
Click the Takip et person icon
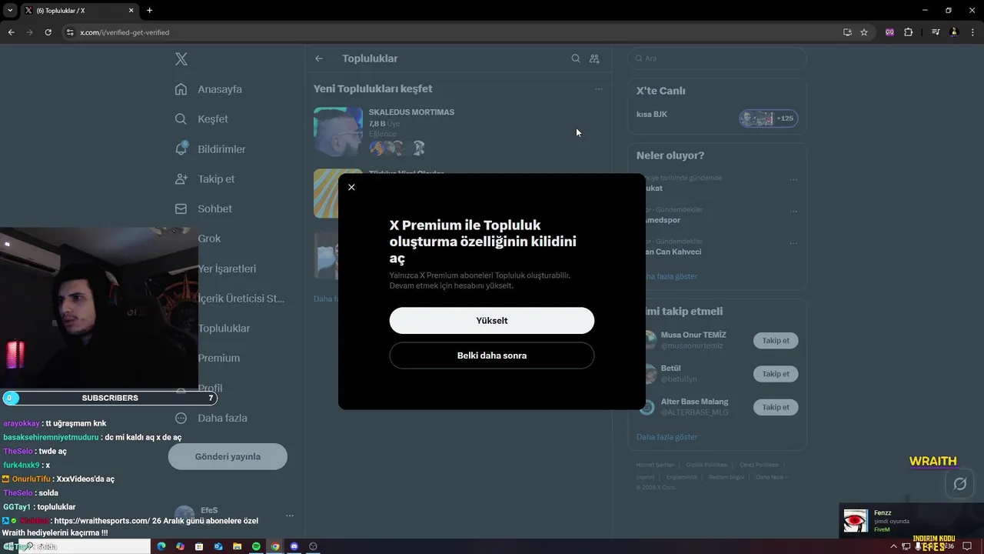(x=181, y=179)
